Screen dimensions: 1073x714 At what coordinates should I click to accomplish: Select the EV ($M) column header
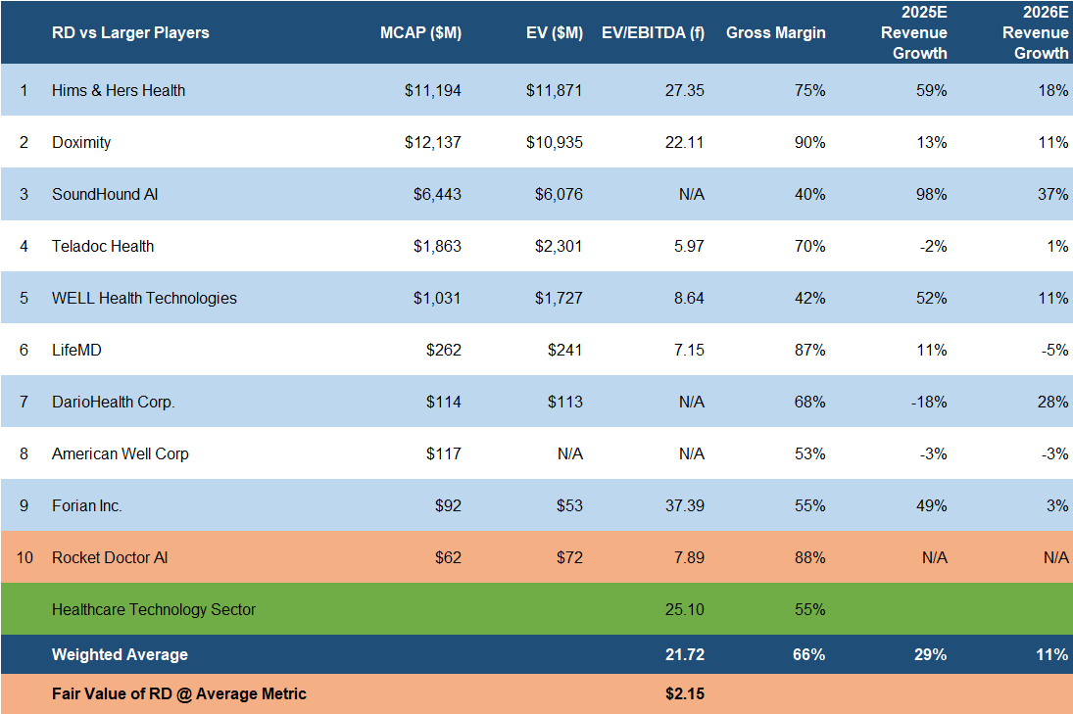[x=554, y=32]
